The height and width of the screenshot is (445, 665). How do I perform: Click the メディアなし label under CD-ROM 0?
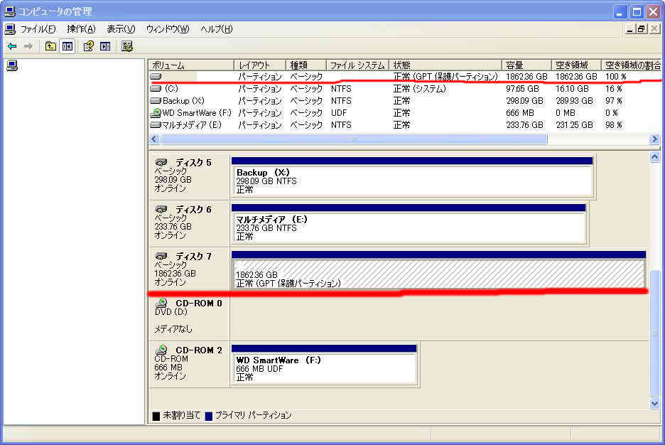pyautogui.click(x=173, y=328)
